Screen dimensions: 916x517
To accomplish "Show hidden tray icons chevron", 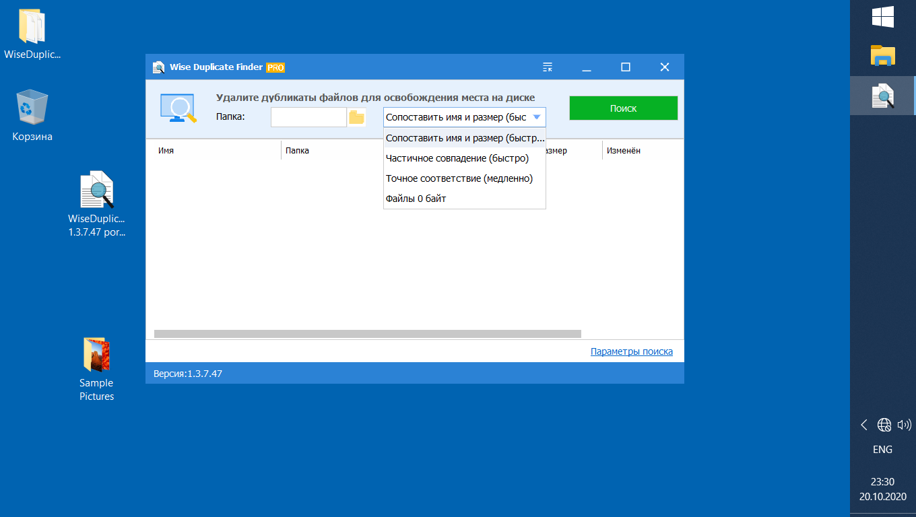I will [864, 425].
